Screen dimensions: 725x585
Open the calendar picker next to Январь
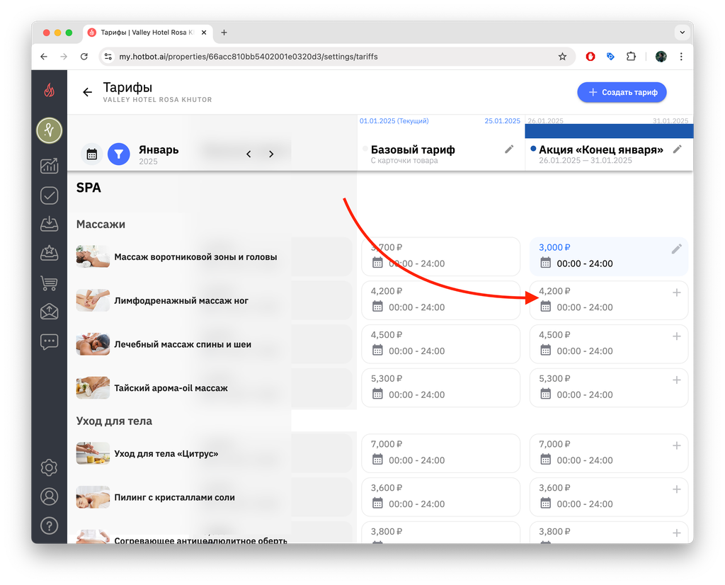pos(91,154)
